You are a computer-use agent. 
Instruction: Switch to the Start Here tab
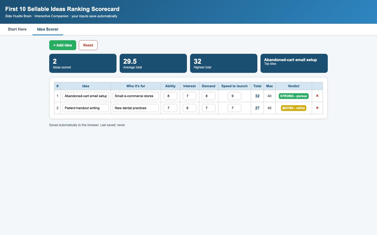coord(17,29)
